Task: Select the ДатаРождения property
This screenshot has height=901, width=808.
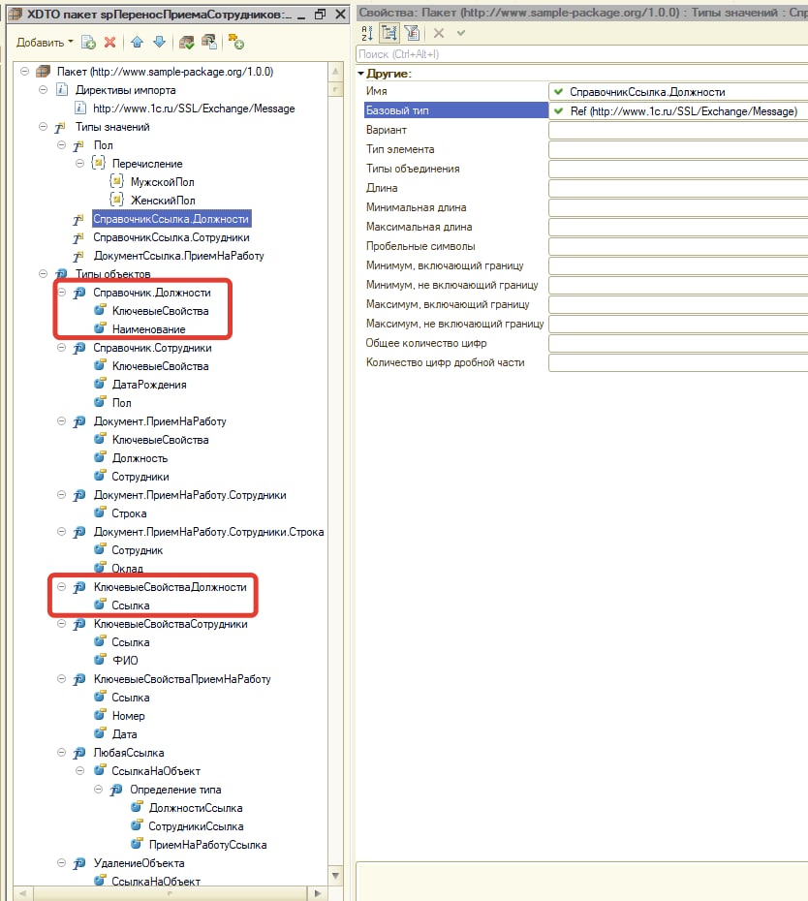Action: tap(149, 385)
